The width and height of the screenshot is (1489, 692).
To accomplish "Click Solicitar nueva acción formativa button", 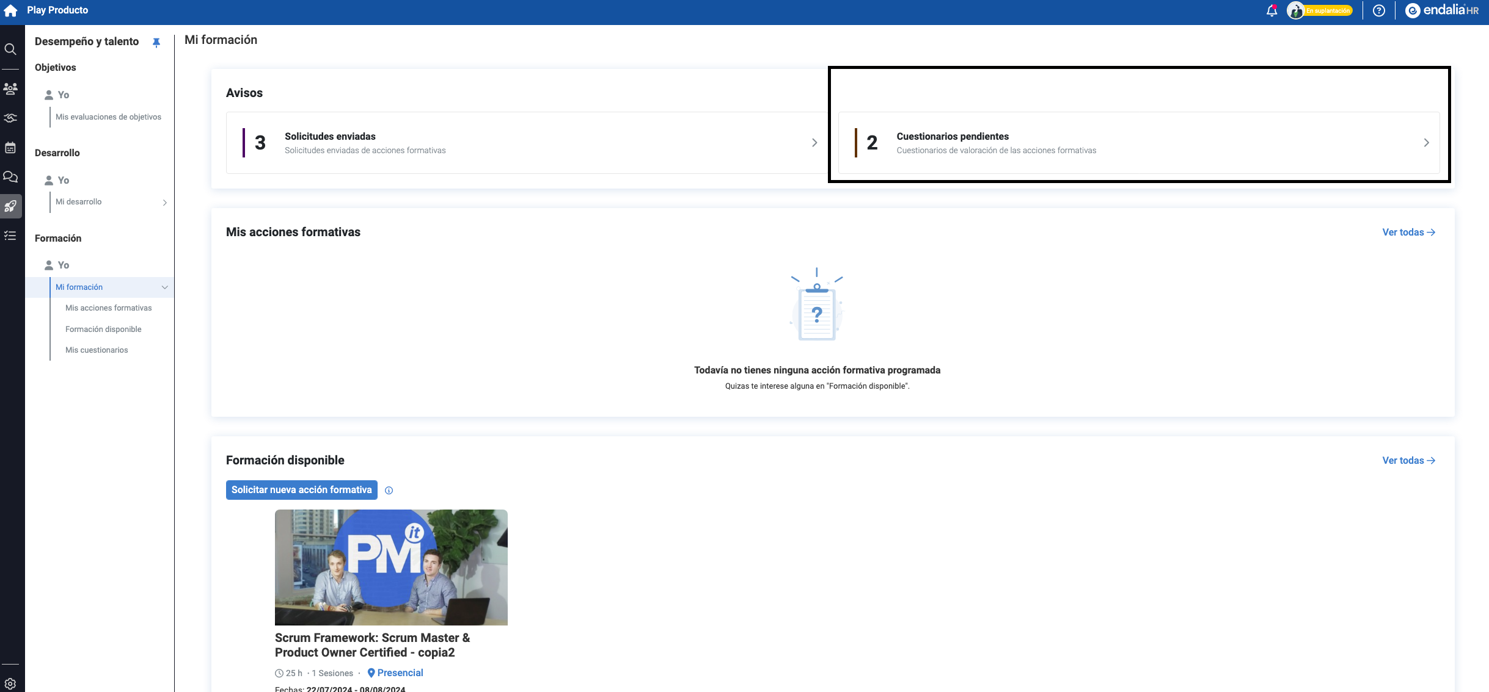I will 301,490.
